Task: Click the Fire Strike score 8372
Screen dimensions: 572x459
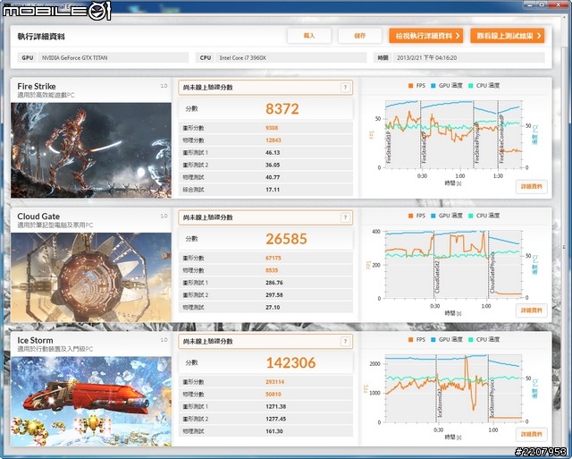Action: pos(282,109)
